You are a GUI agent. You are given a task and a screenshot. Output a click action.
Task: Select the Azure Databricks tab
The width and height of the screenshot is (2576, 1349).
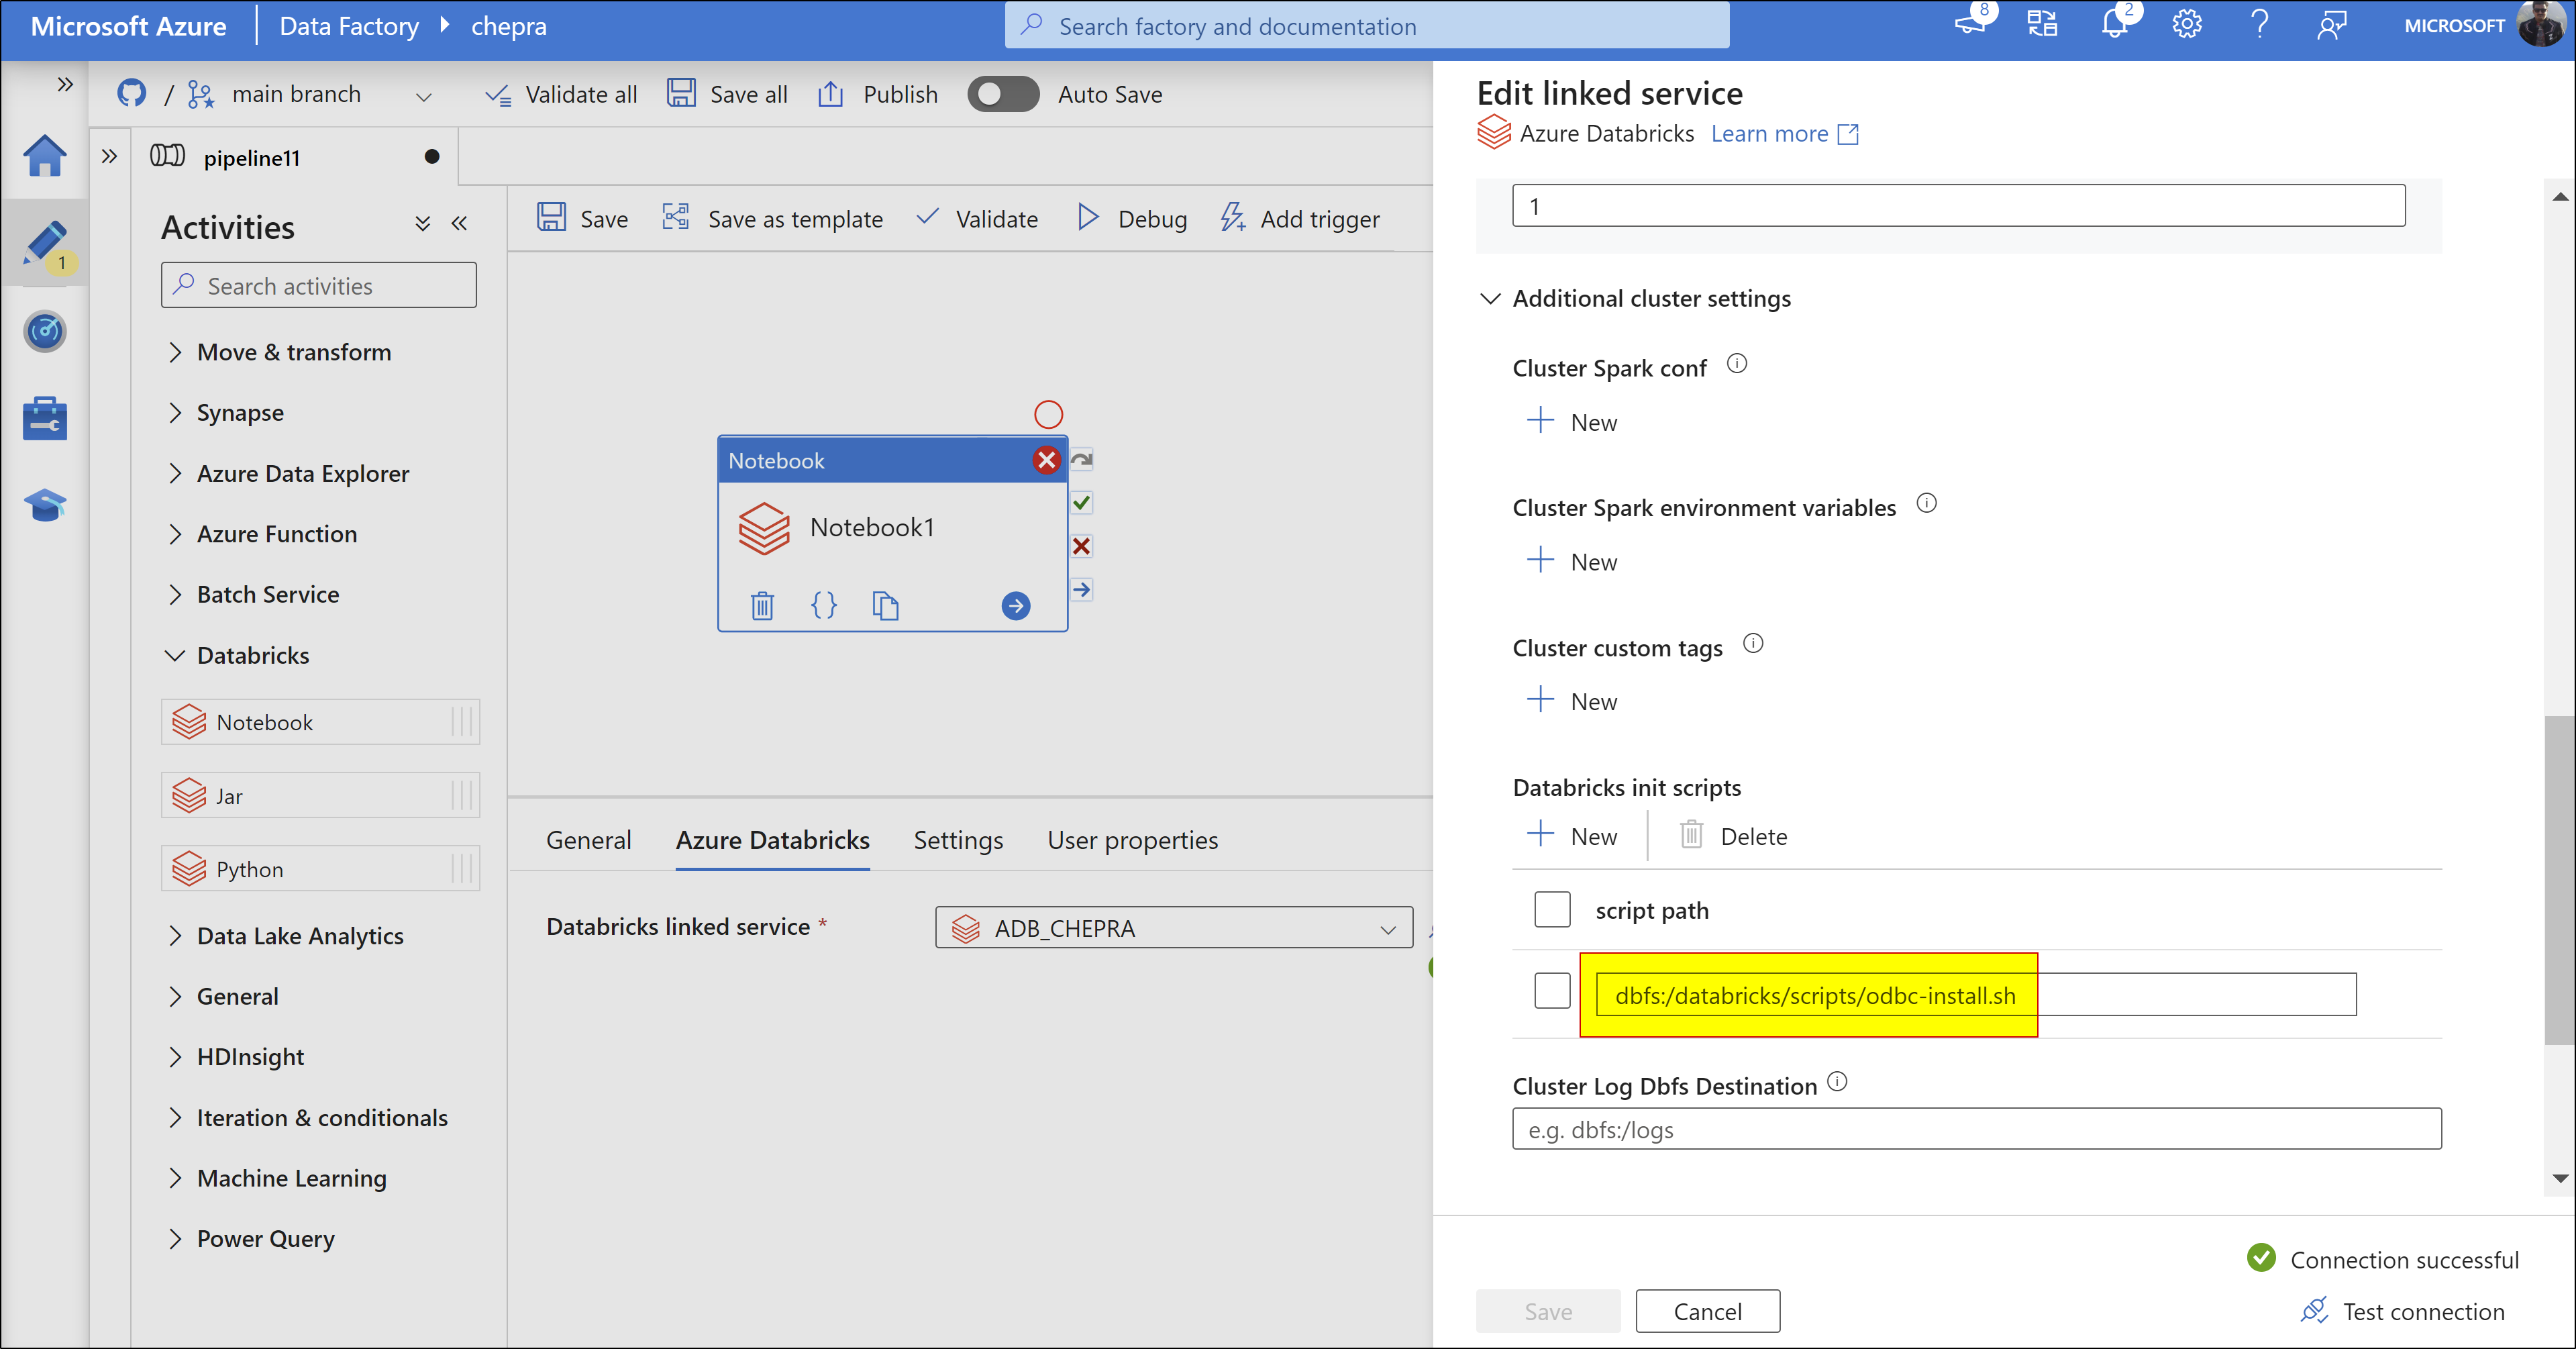click(x=772, y=841)
